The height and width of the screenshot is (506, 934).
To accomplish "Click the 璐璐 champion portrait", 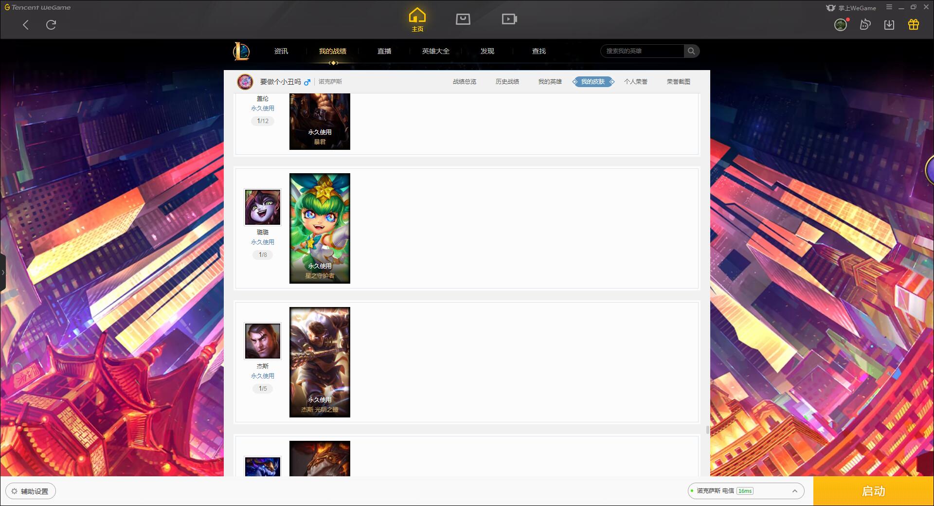I will pos(263,207).
